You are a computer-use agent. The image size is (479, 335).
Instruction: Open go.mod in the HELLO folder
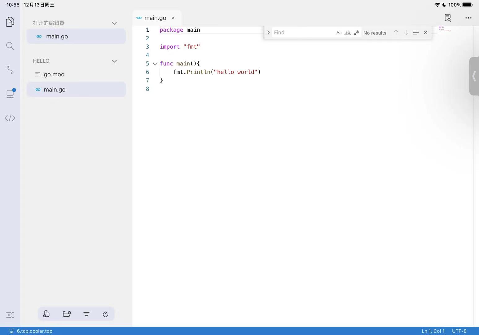tap(76, 74)
